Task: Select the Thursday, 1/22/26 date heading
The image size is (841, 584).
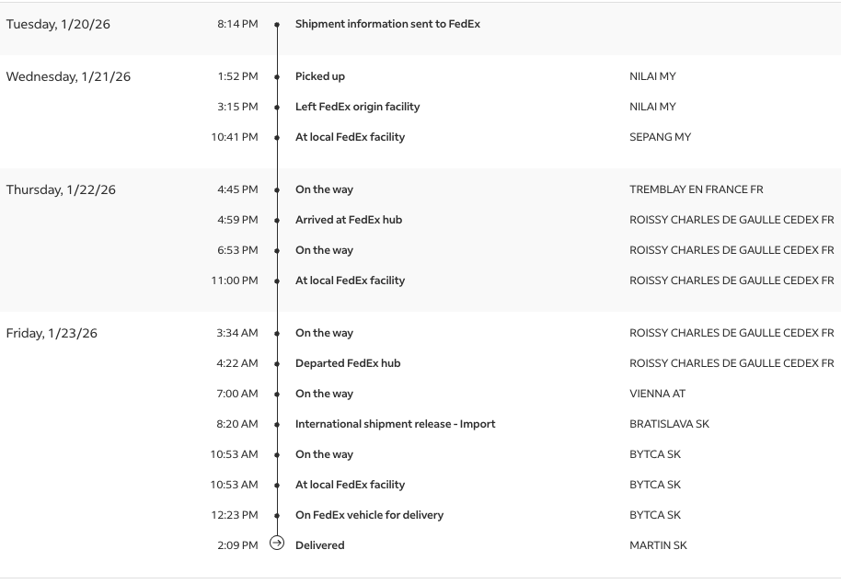Action: click(61, 189)
